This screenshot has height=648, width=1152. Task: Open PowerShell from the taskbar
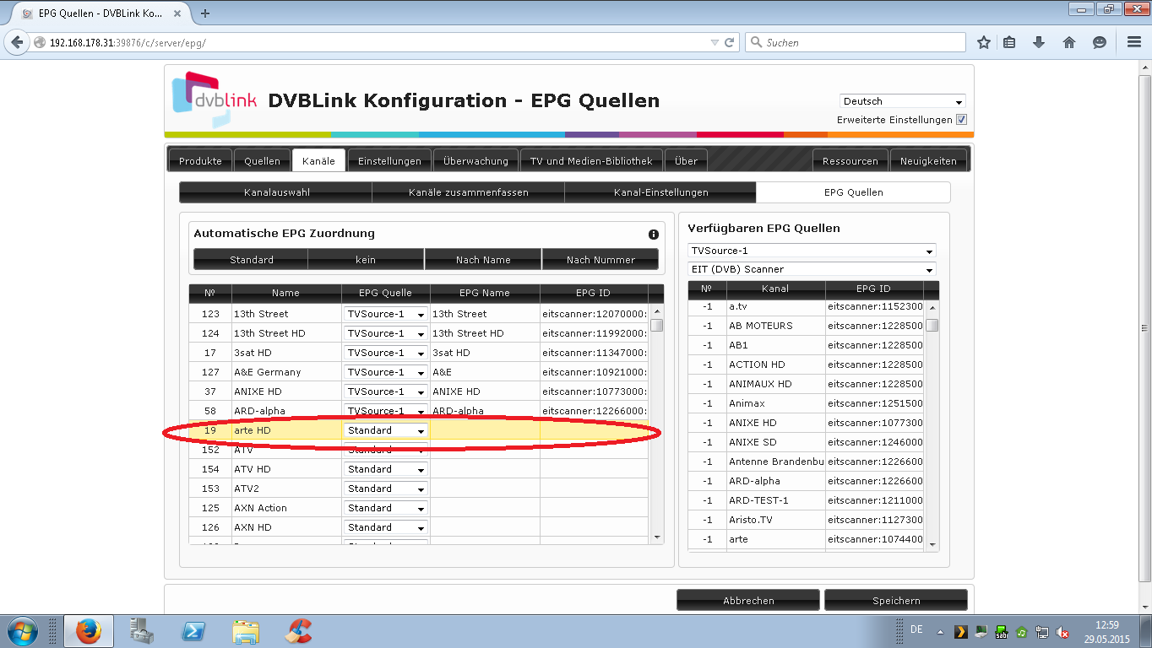(193, 631)
